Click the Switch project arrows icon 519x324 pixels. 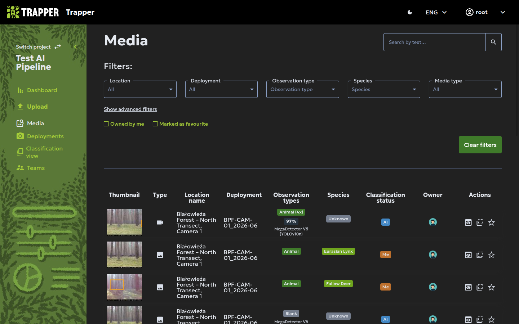click(x=58, y=47)
